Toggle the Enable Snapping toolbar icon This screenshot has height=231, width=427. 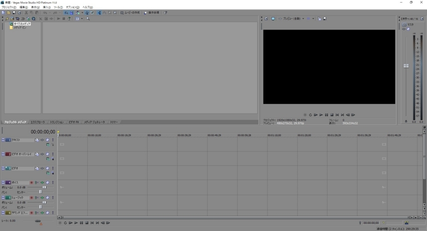pos(66,12)
